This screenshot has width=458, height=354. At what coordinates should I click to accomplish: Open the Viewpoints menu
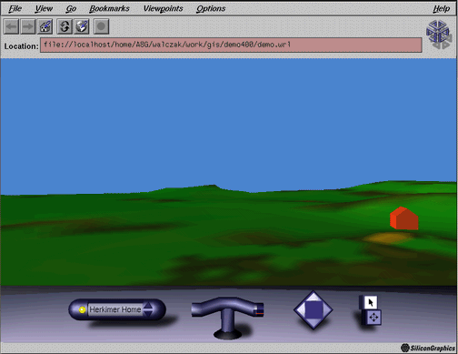tap(163, 8)
